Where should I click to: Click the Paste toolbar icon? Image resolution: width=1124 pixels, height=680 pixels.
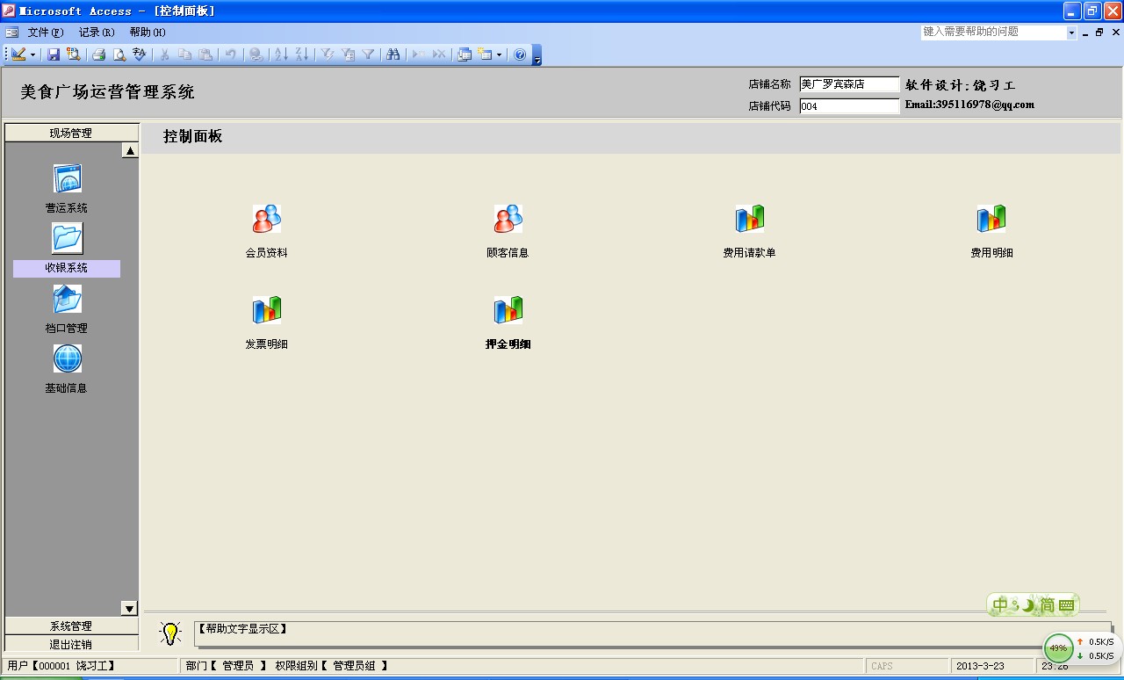205,54
